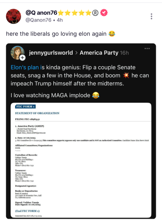Open the quoted post's horizontal ellipsis menu

point(147,48)
